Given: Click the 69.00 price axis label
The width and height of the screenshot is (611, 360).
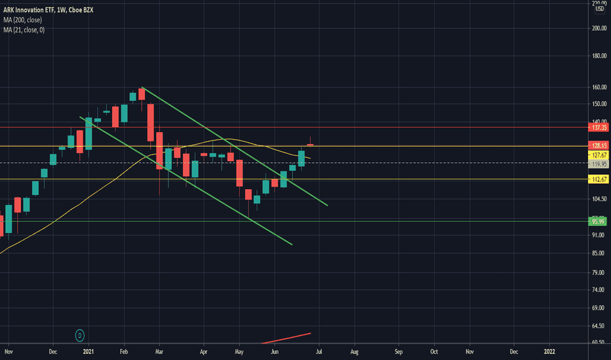Looking at the screenshot, I should click(598, 308).
